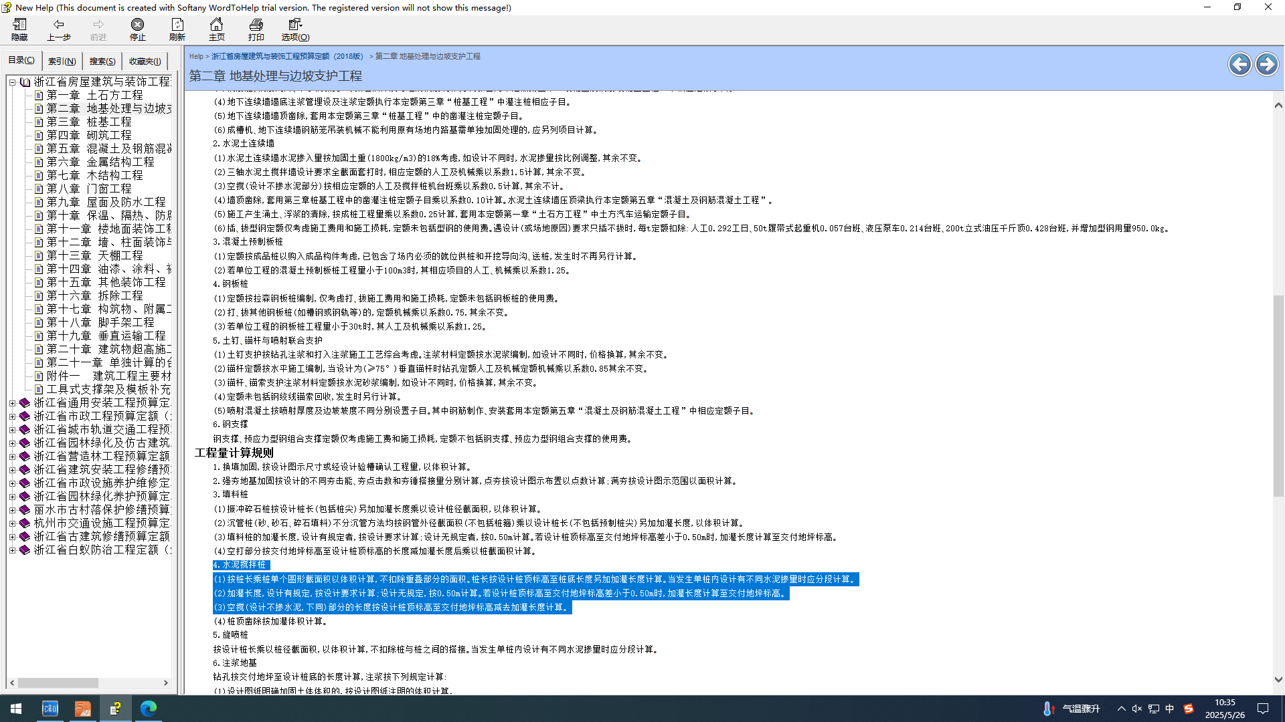Open breadcrumb 浙江省房屋建筑与装饰工程预算定额 (2018版)
Image resolution: width=1285 pixels, height=722 pixels.
(288, 56)
